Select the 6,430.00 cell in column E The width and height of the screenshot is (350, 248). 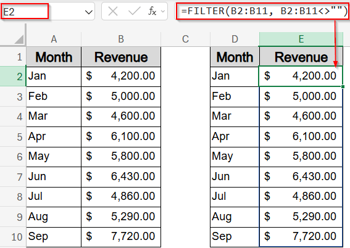[301, 176]
